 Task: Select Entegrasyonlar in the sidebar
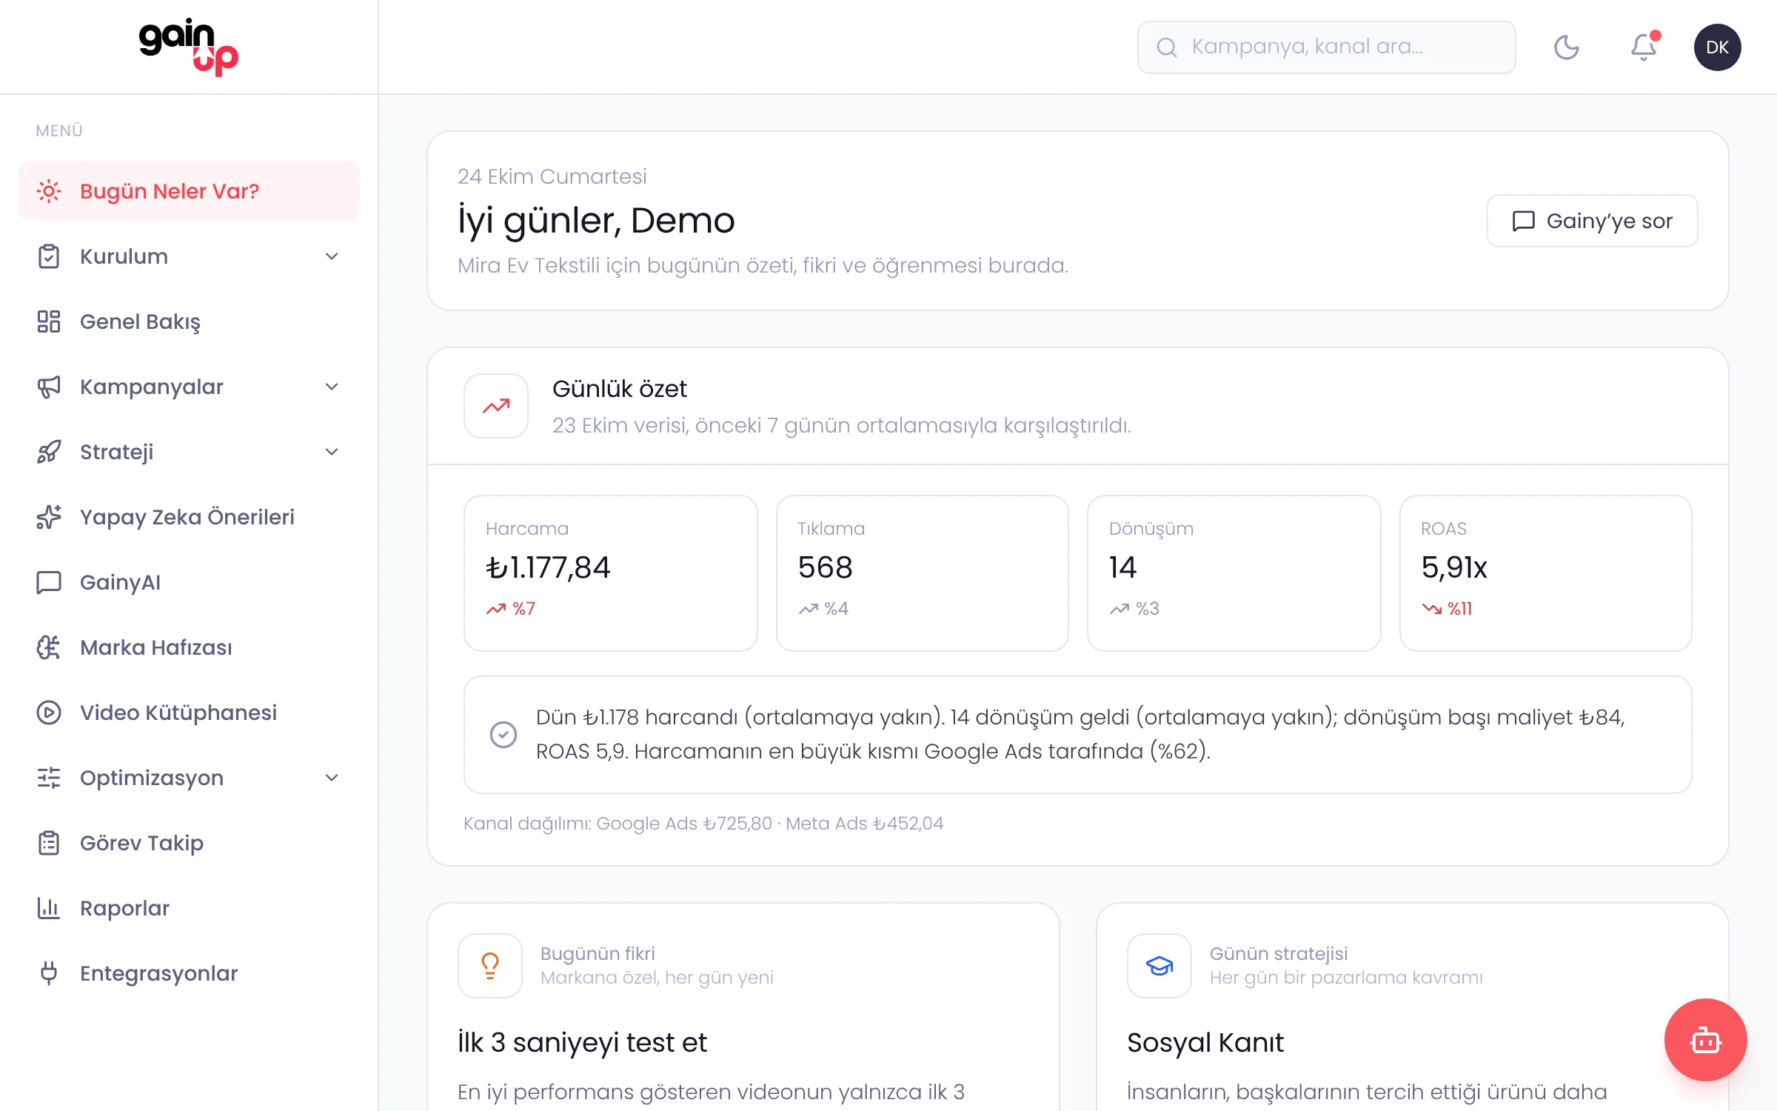(x=189, y=973)
